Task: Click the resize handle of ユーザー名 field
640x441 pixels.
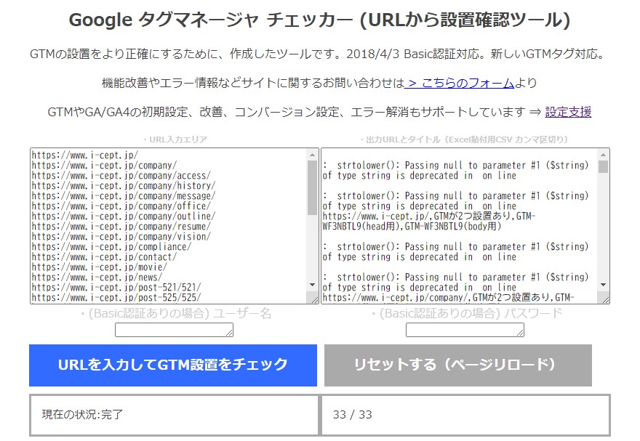Action: [229, 333]
